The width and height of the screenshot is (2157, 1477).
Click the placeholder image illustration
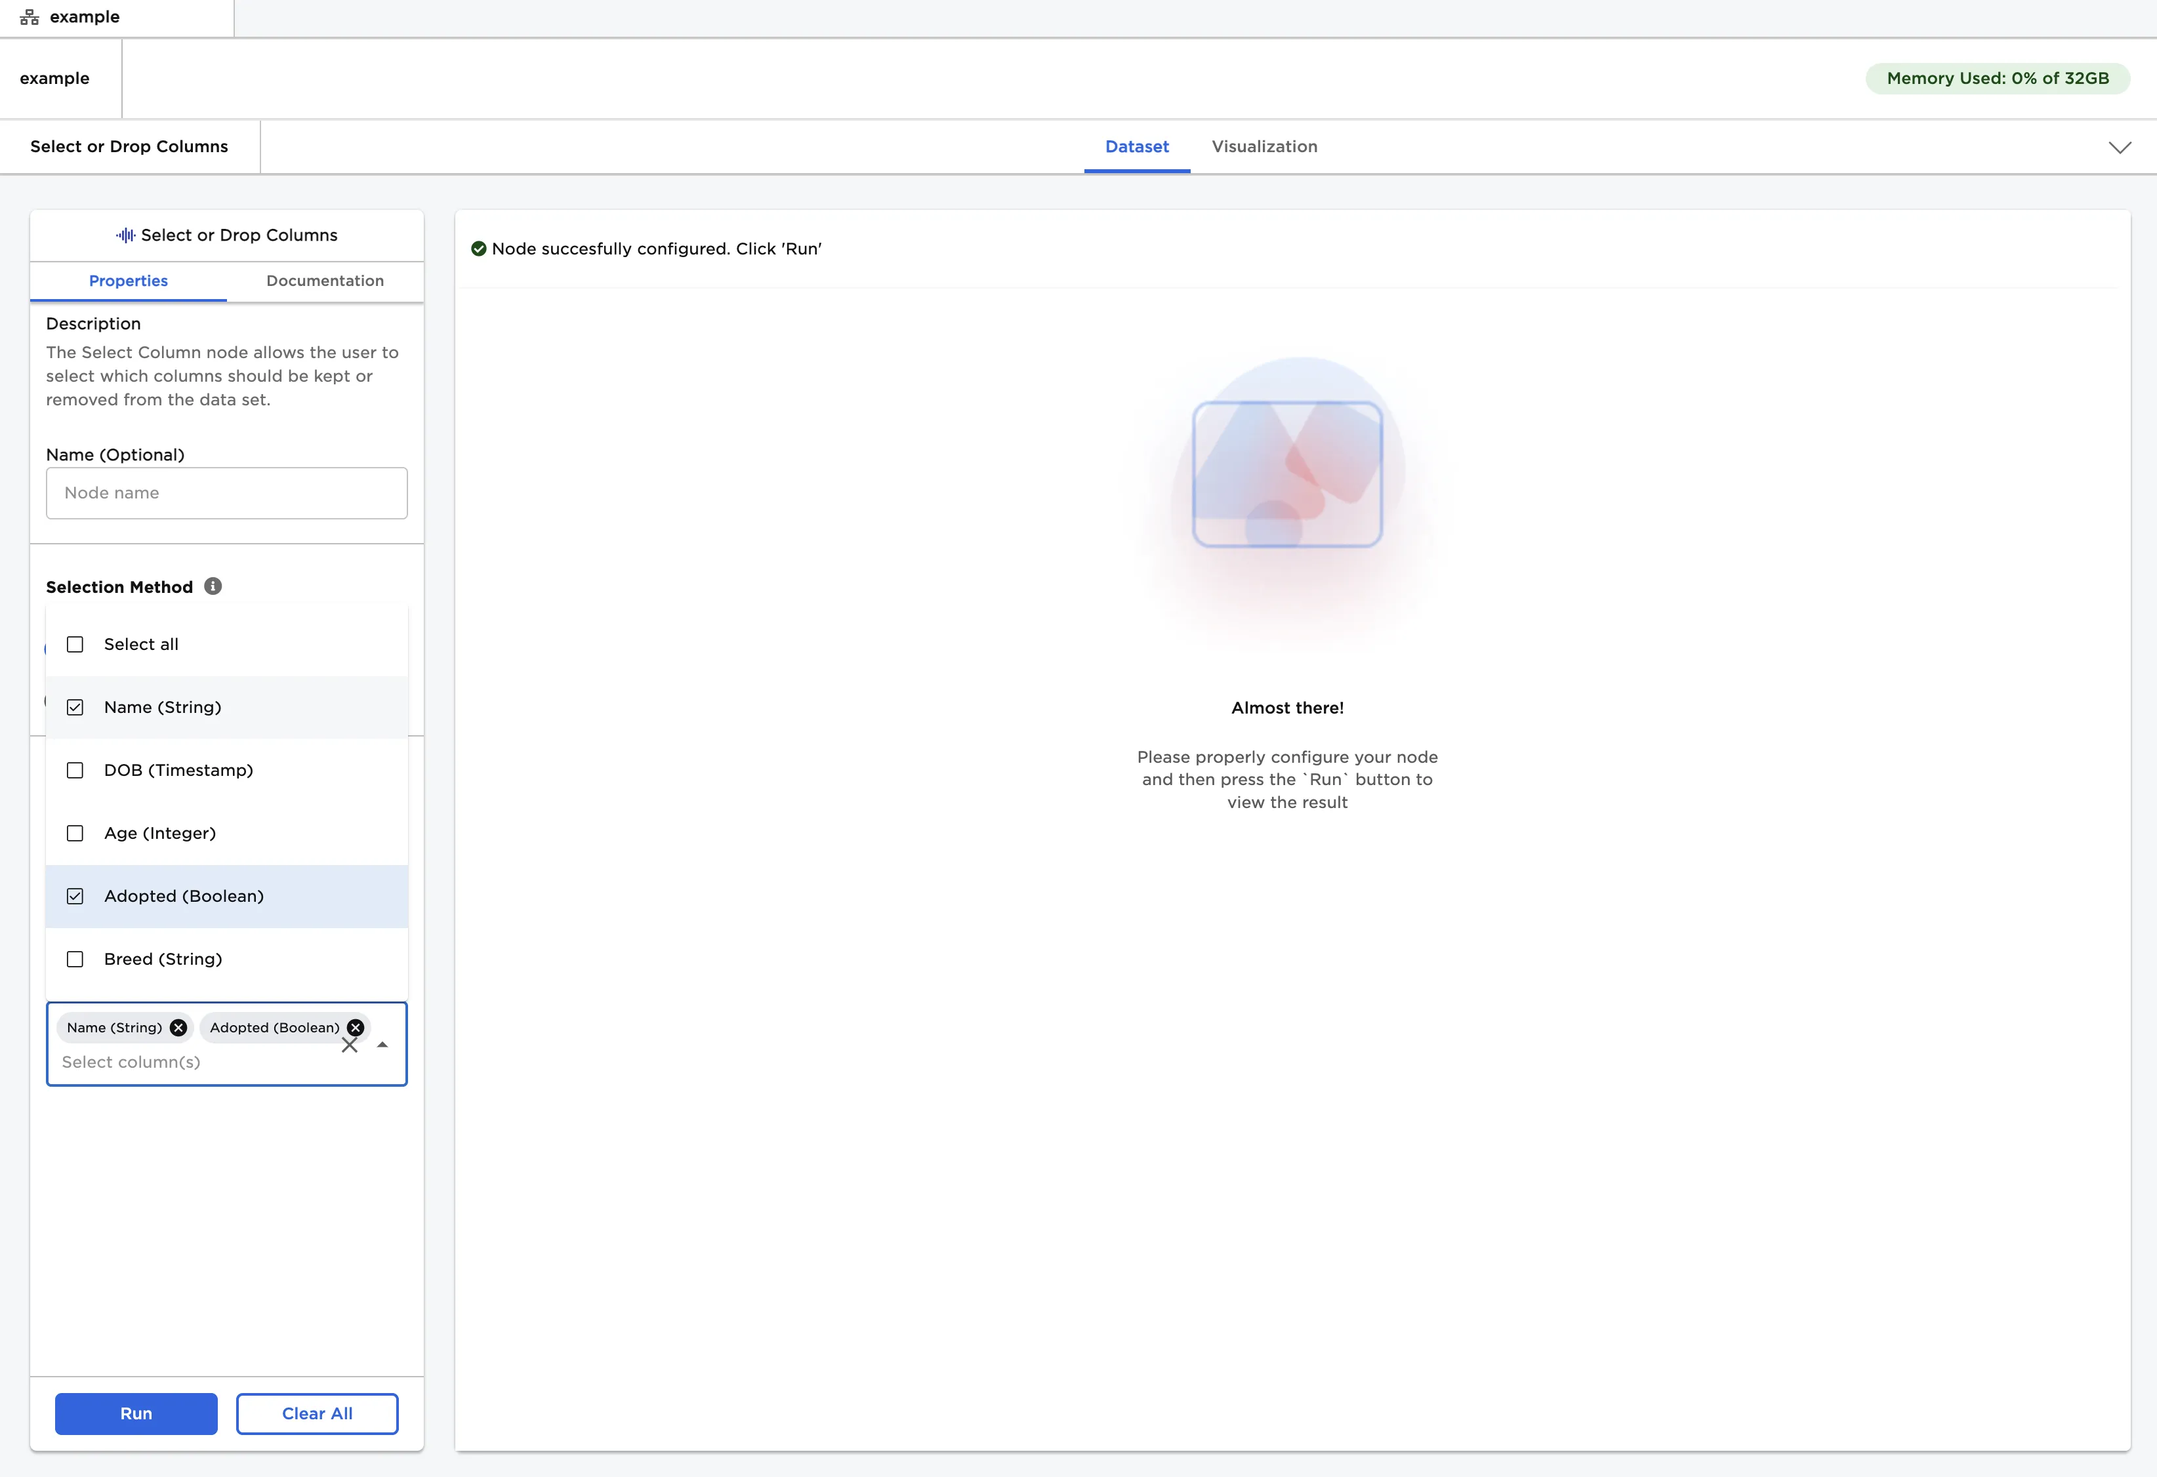(x=1286, y=474)
